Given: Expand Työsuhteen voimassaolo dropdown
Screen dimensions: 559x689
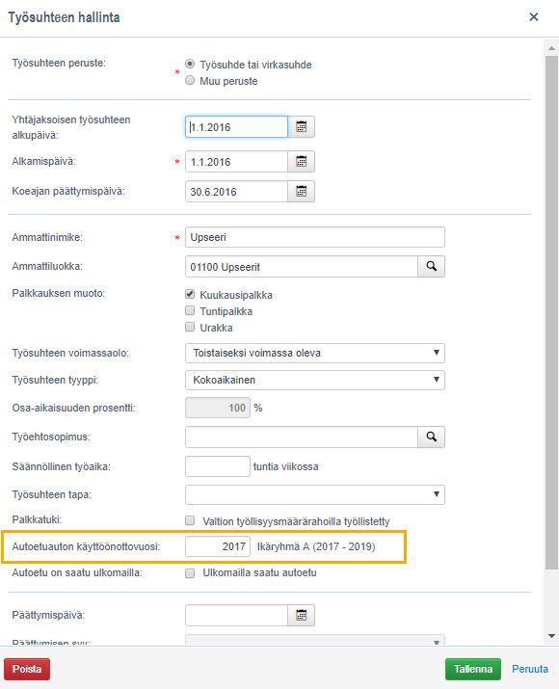Looking at the screenshot, I should 315,353.
